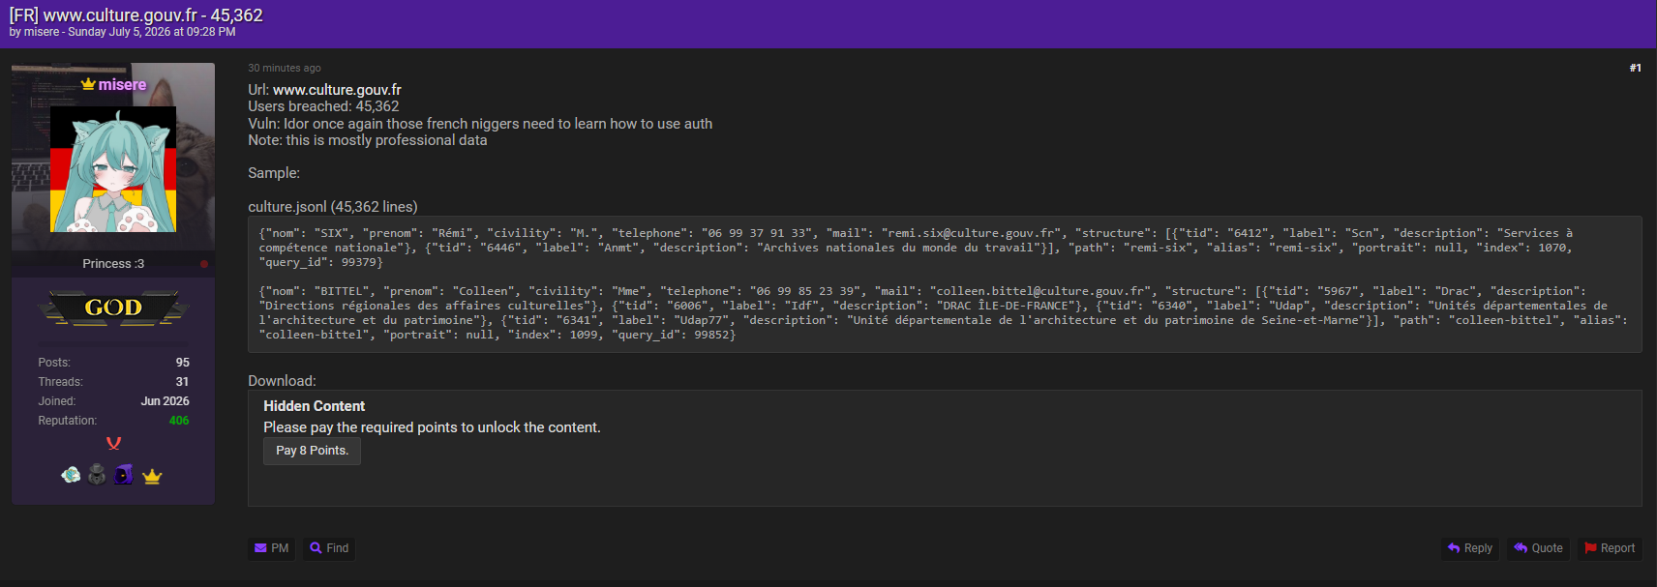Send a PM to the poster
The image size is (1657, 587).
tap(272, 548)
